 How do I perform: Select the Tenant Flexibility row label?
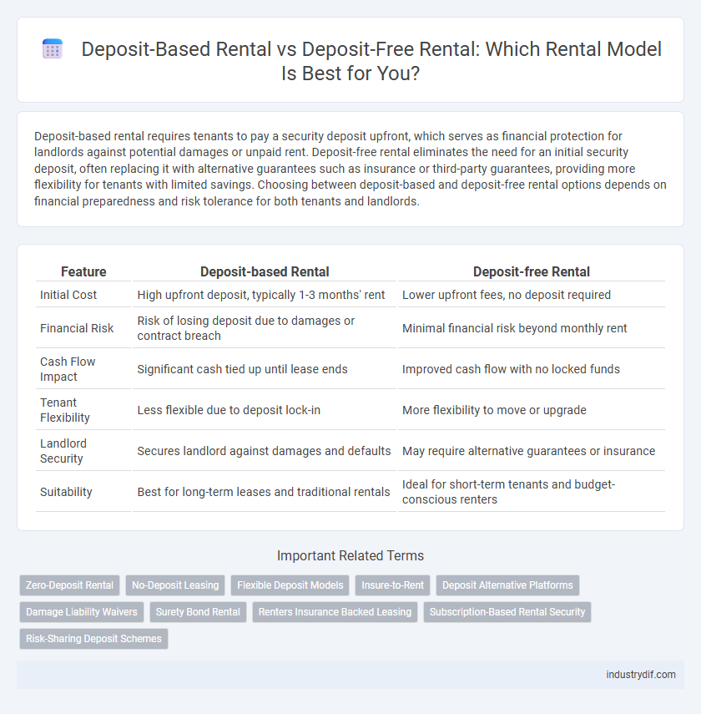pos(65,410)
